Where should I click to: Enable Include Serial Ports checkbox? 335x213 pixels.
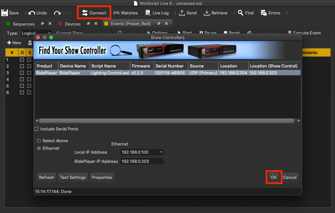click(36, 129)
